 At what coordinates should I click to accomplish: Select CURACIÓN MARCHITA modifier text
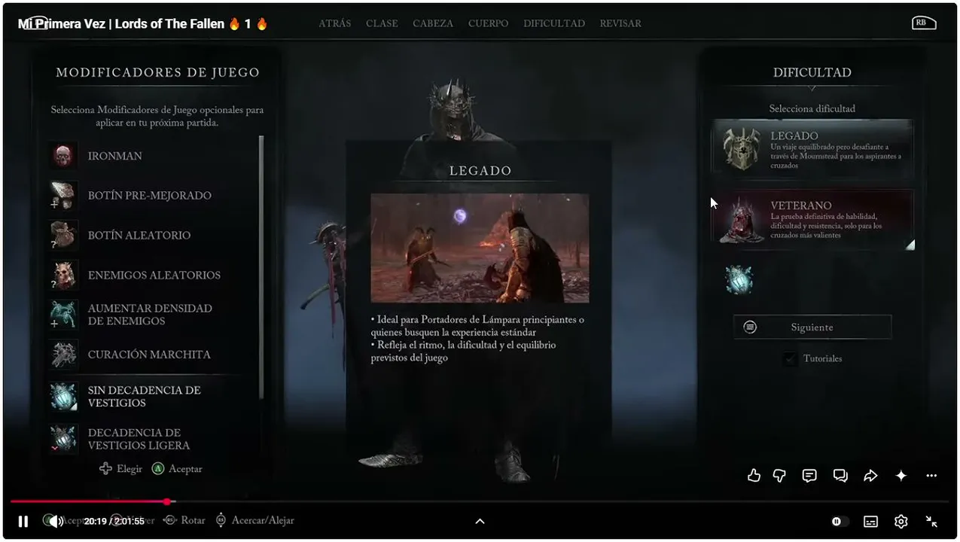point(149,355)
